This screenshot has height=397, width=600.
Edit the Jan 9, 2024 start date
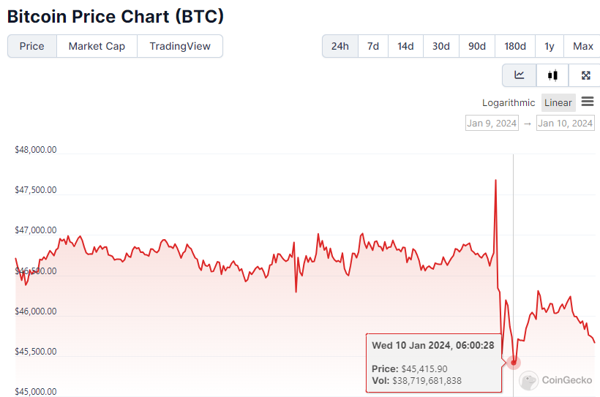(x=492, y=123)
